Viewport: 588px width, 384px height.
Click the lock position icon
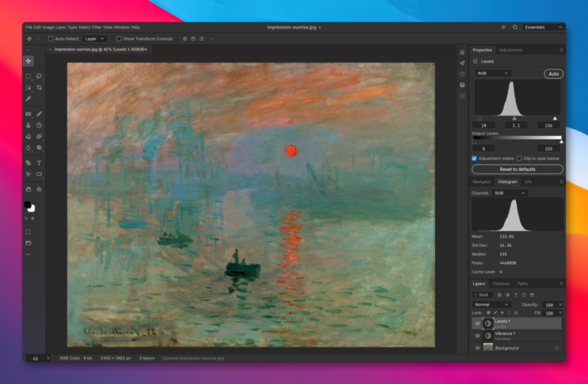[x=502, y=312]
